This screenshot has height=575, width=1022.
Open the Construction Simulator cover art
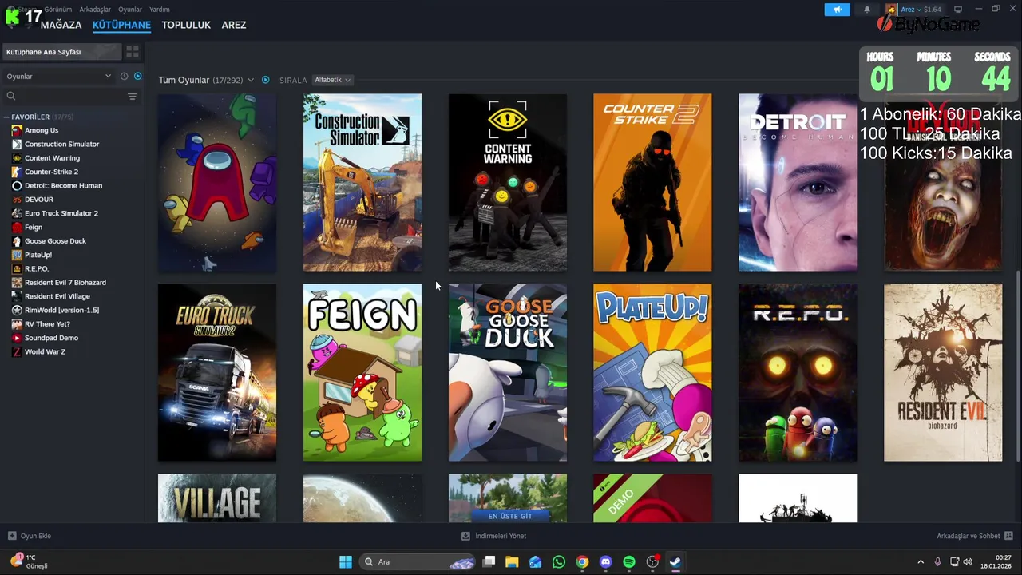[x=362, y=183]
